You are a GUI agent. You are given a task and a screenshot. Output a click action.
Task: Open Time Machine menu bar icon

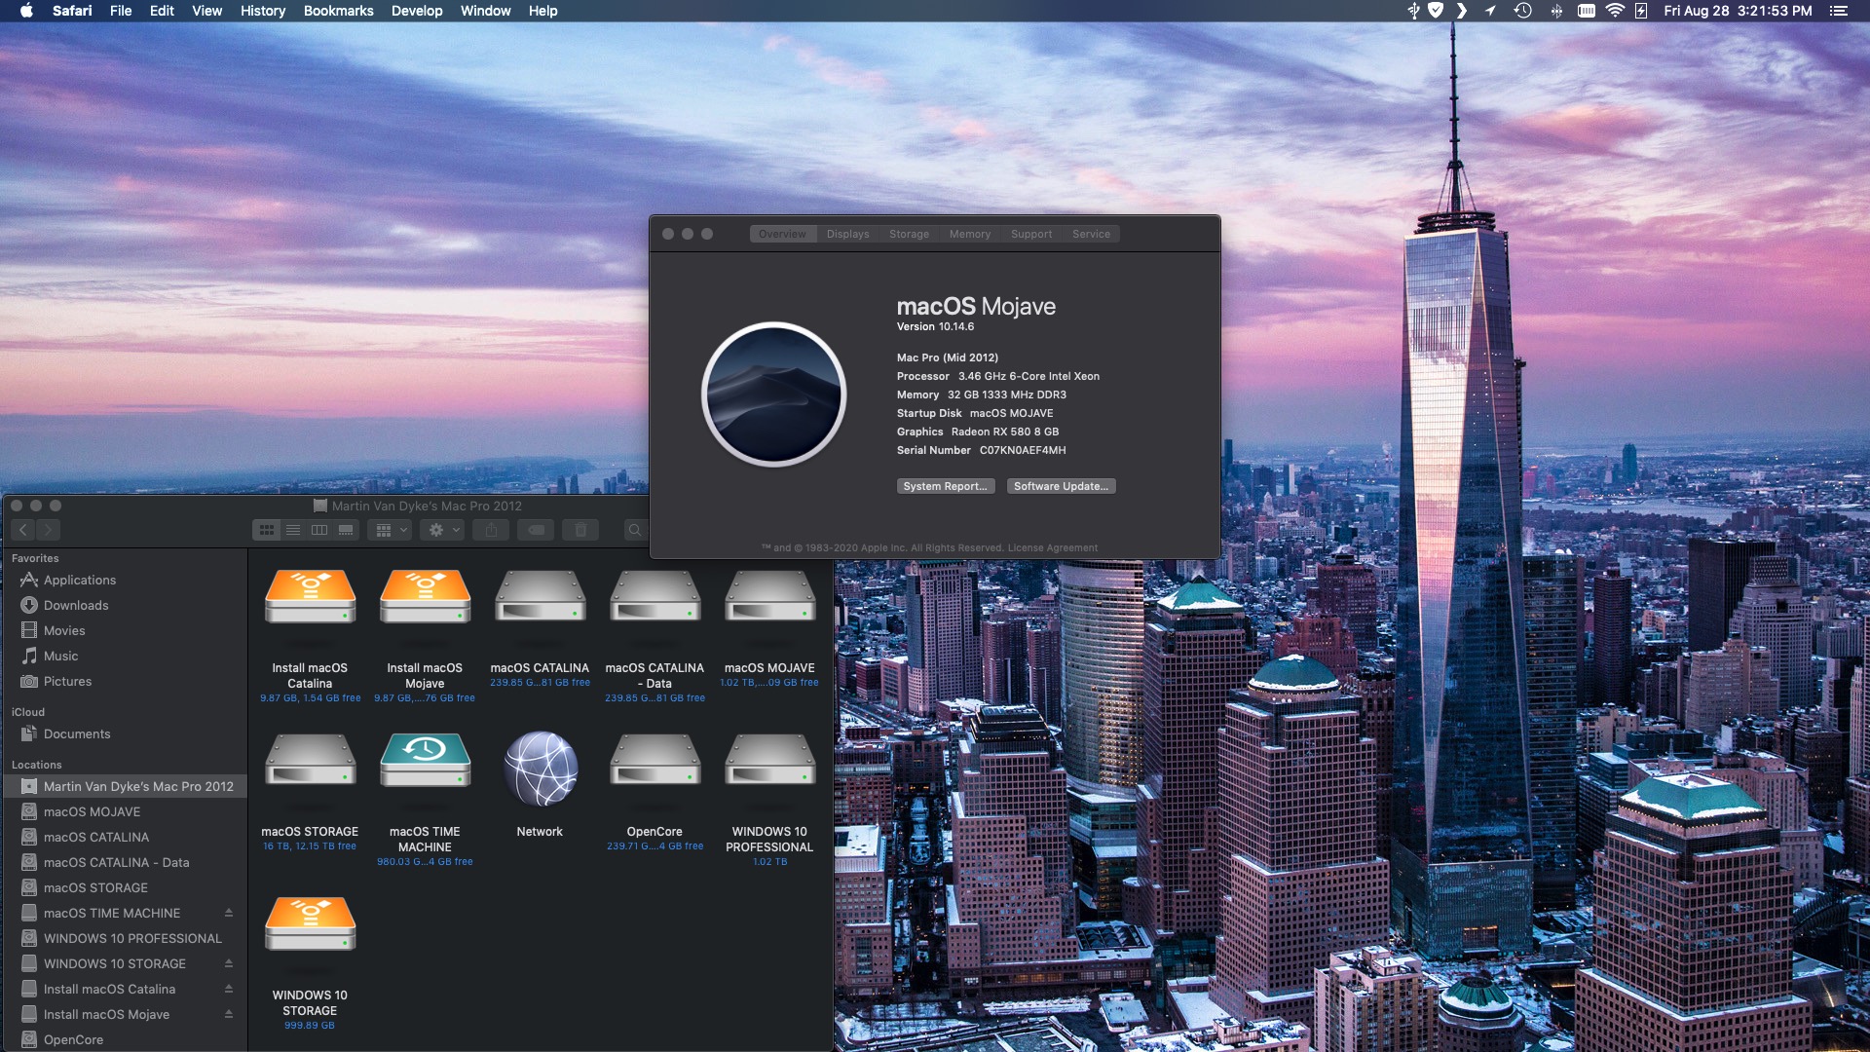tap(1523, 11)
